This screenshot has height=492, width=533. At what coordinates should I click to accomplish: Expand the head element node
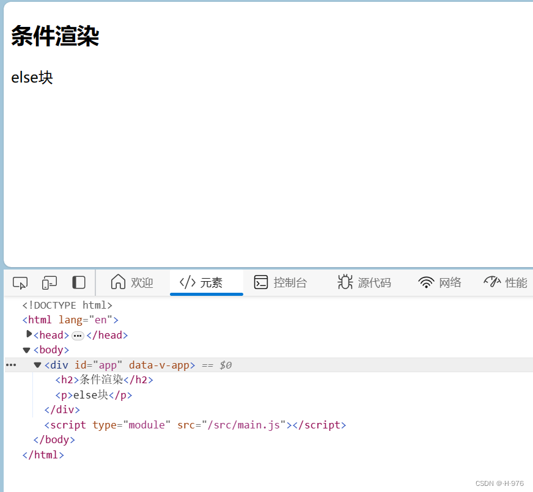29,334
